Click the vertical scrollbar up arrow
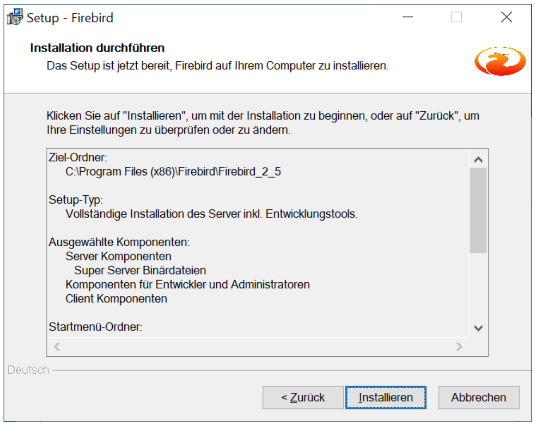 pyautogui.click(x=478, y=159)
